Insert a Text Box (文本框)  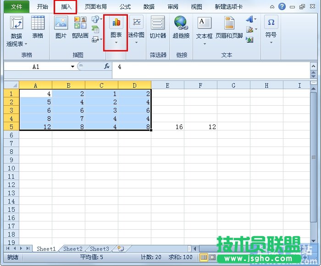pyautogui.click(x=204, y=31)
